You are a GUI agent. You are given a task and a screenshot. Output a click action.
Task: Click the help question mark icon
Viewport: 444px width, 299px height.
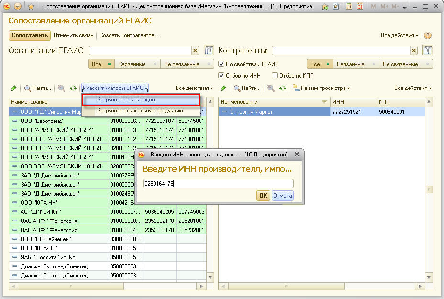(428, 35)
